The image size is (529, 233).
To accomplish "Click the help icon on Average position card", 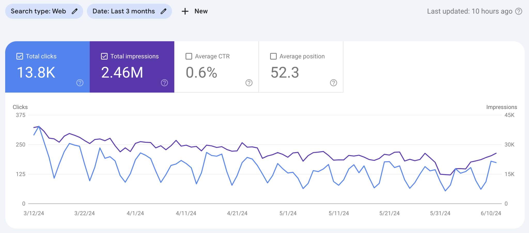I will (x=333, y=83).
